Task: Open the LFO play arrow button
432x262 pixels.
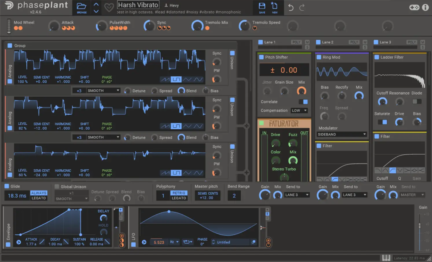Action: (144, 242)
